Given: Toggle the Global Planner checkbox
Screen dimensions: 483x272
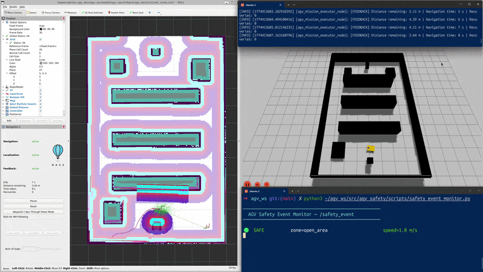Looking at the screenshot, I should pos(40,108).
